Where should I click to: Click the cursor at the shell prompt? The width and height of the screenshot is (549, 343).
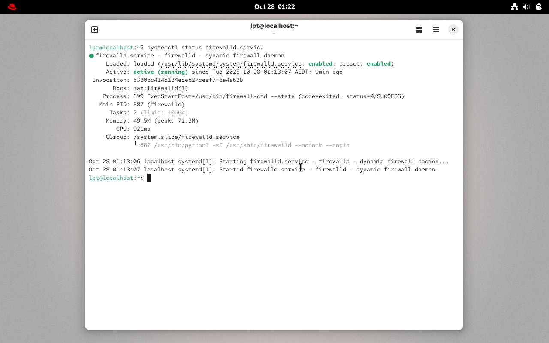149,178
